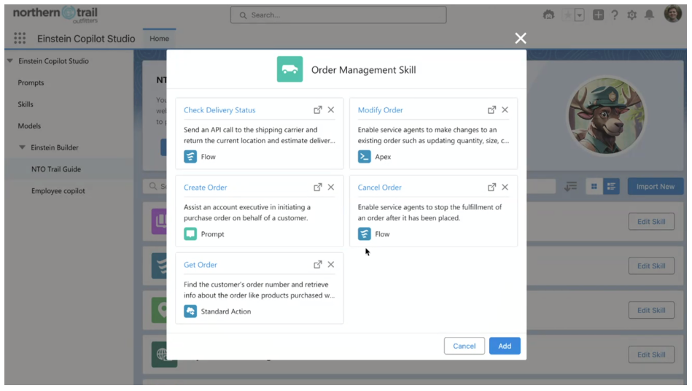
Task: Click the Cancel button in the modal
Action: 464,346
